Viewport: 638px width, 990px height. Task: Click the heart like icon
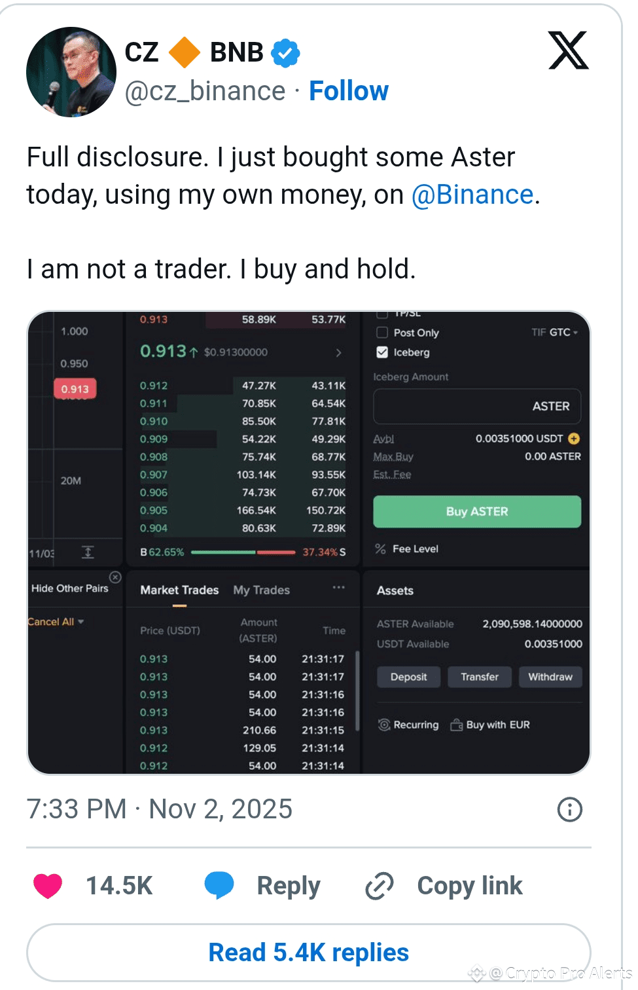coord(48,886)
